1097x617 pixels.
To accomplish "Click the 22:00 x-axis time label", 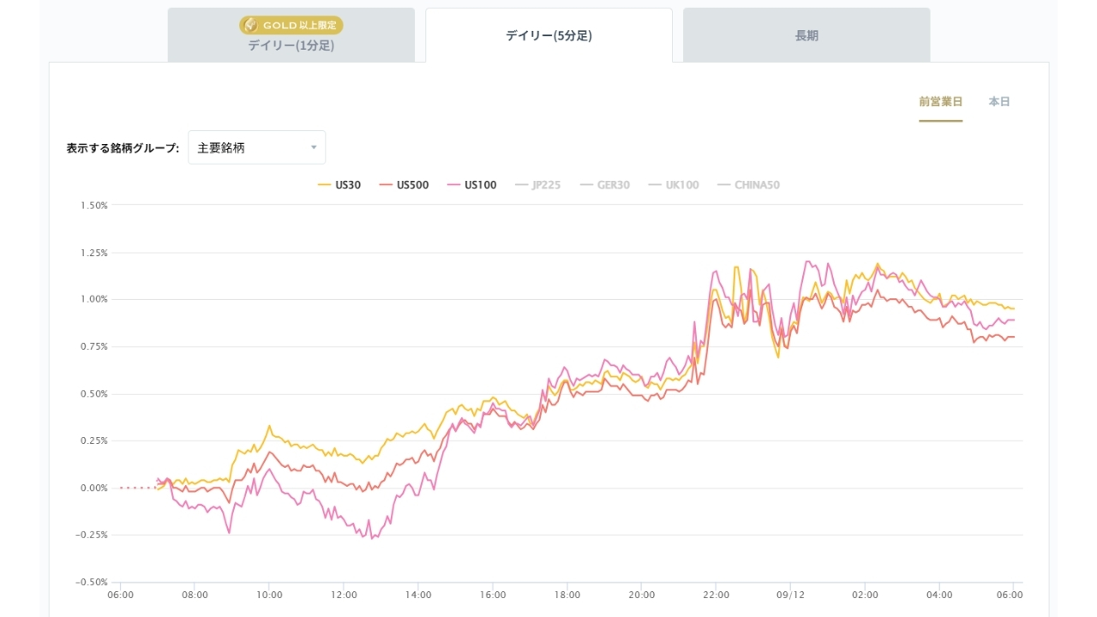I will click(716, 595).
